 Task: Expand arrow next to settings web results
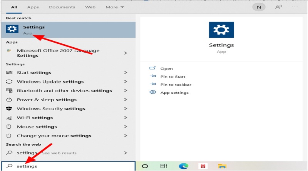click(x=126, y=153)
